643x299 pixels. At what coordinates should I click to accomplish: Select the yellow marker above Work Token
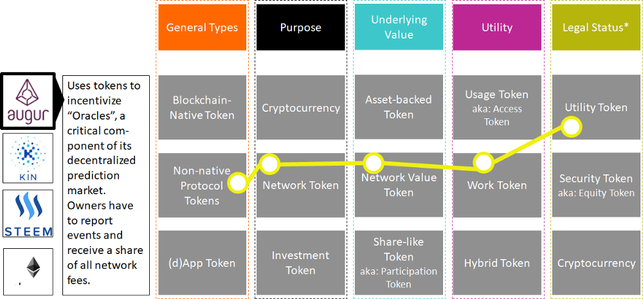coord(482,163)
